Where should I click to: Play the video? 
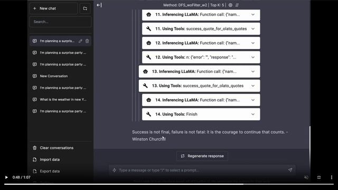6,177
